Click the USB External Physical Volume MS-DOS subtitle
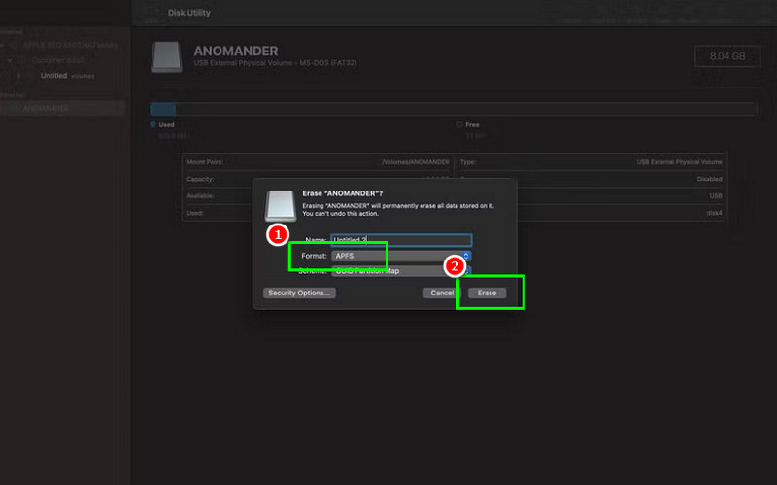777x485 pixels. (x=275, y=63)
